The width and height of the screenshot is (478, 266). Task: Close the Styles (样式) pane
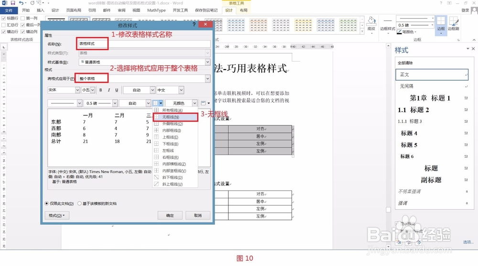pos(473,49)
